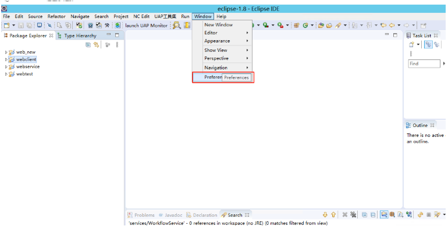Click Show Next Match arrow in Search
Screen dimensions: 448x226
tap(325, 214)
